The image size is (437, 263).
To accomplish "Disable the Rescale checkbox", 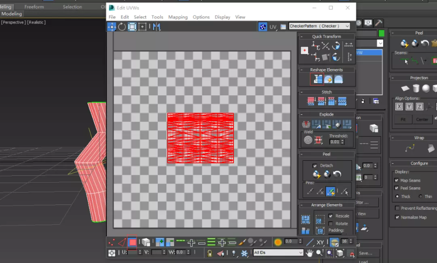I will [x=331, y=216].
